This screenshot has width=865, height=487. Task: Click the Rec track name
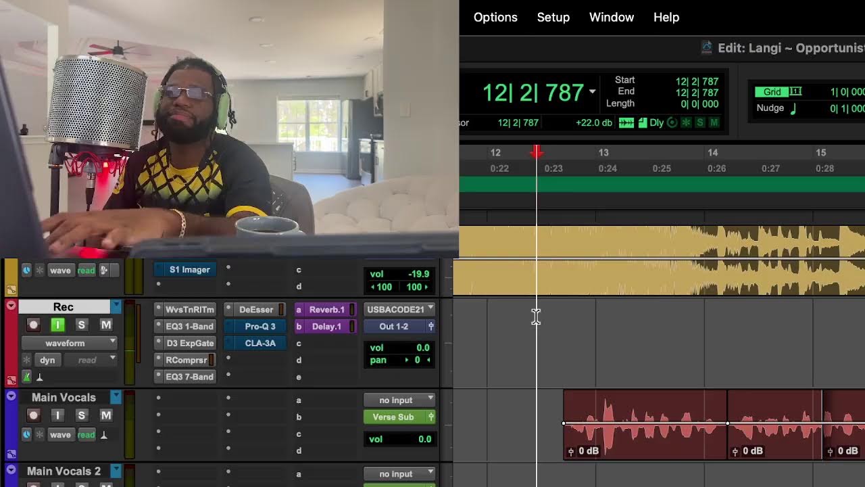pyautogui.click(x=64, y=307)
